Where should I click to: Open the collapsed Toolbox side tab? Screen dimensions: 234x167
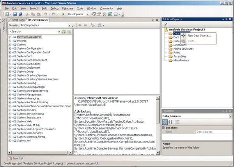coord(4,26)
